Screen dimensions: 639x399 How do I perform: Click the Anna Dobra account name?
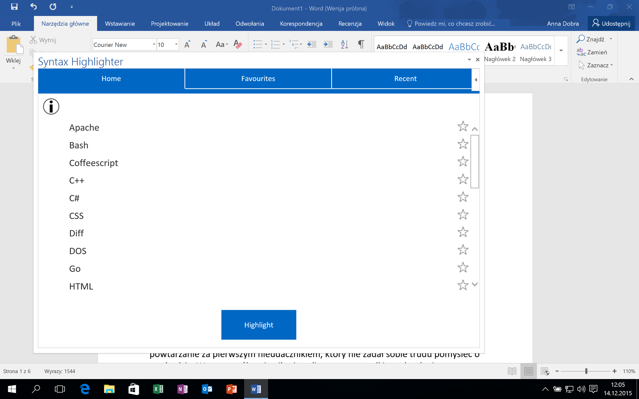click(563, 24)
